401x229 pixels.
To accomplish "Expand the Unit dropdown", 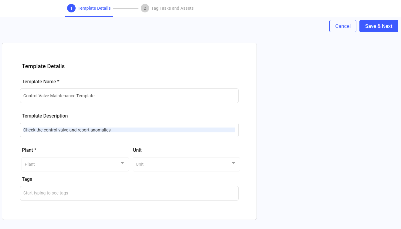I will [x=182, y=164].
